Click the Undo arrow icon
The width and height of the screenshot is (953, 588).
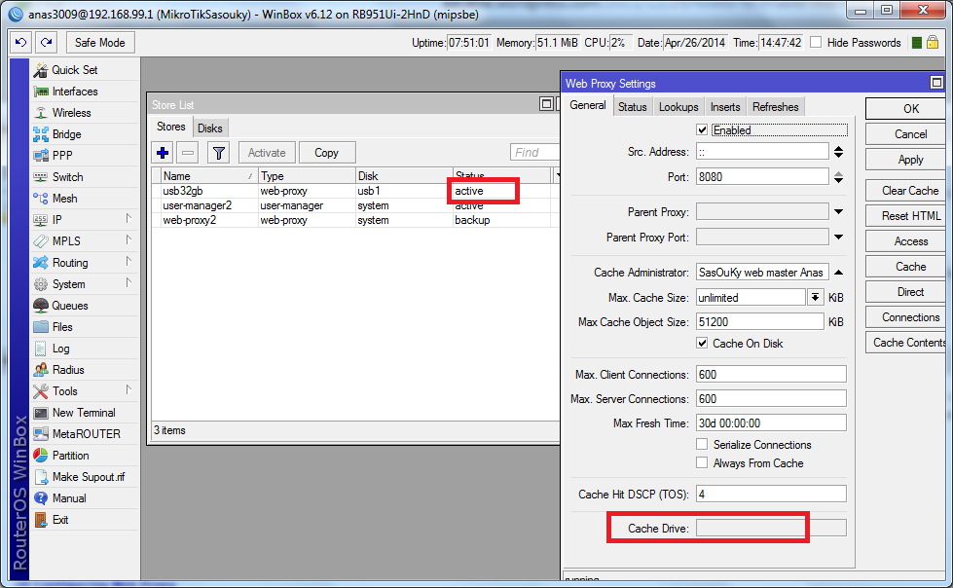click(x=21, y=43)
